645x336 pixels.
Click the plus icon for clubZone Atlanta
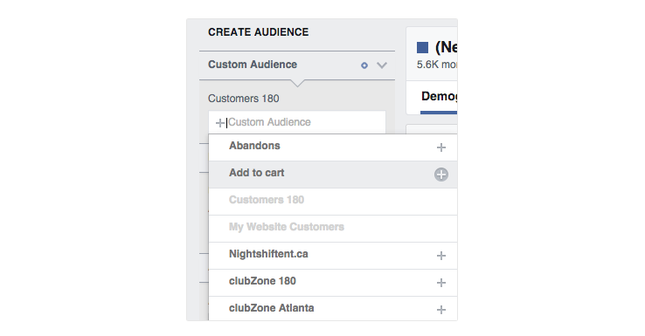[x=441, y=310]
